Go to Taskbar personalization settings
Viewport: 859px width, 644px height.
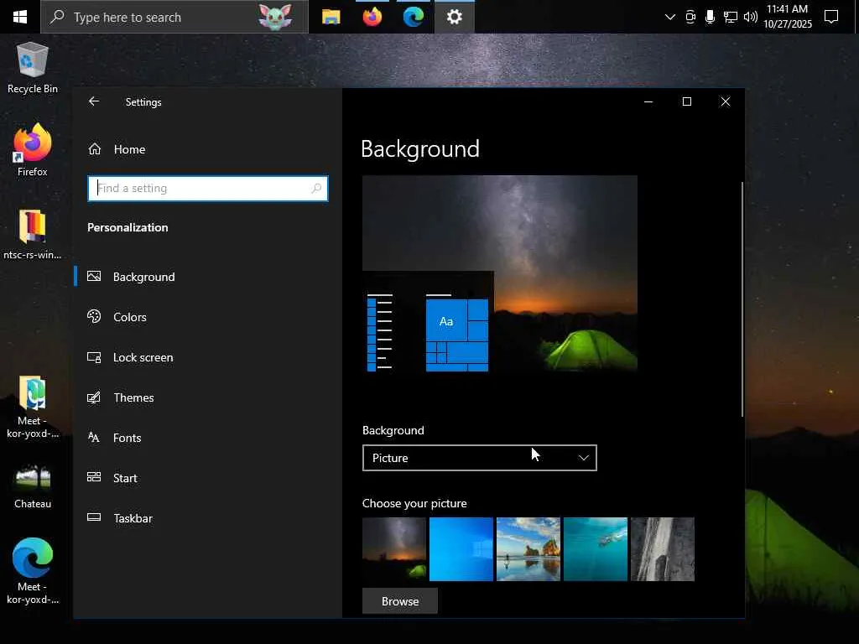tap(133, 518)
